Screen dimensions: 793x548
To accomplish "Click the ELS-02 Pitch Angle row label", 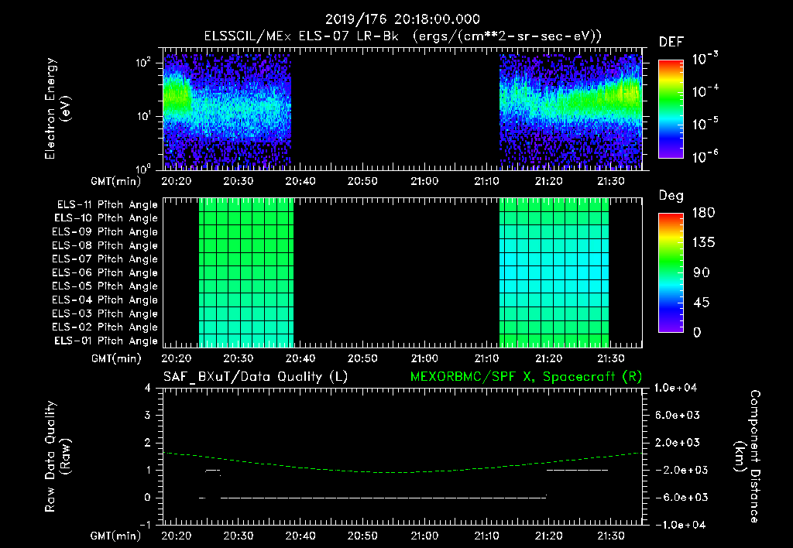I will click(x=105, y=327).
